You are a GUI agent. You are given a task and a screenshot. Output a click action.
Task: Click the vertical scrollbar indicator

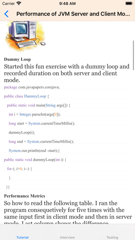[x=134, y=55]
